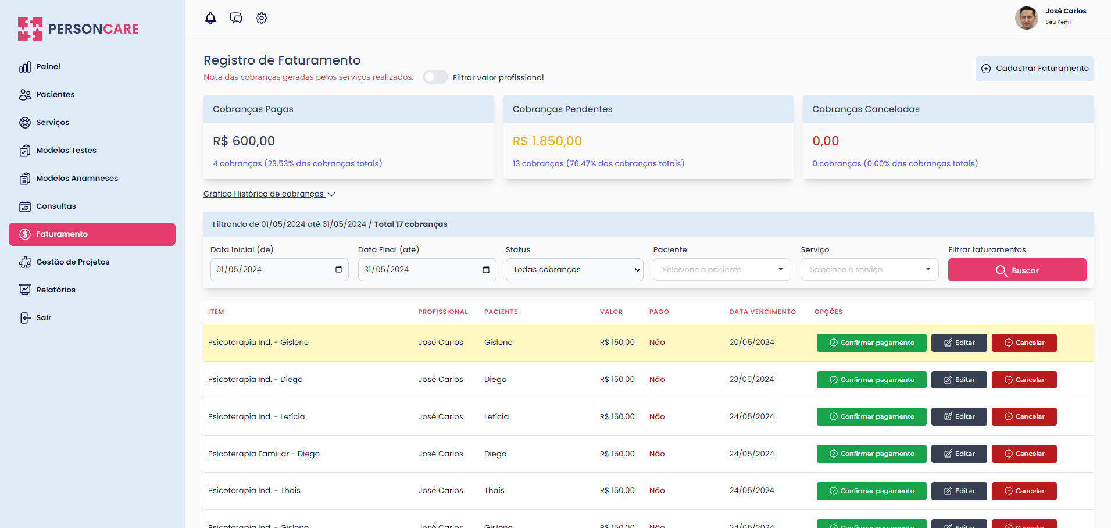Click the 13 cobranças pending summary link

pos(598,164)
